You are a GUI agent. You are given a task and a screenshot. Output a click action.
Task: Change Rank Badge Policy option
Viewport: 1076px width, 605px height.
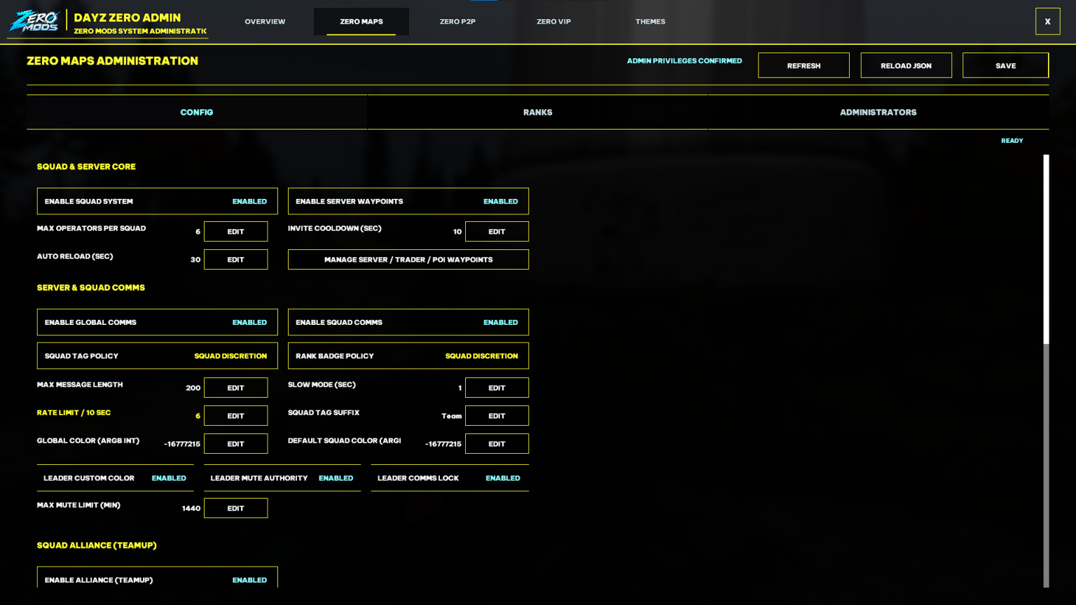[x=408, y=356]
